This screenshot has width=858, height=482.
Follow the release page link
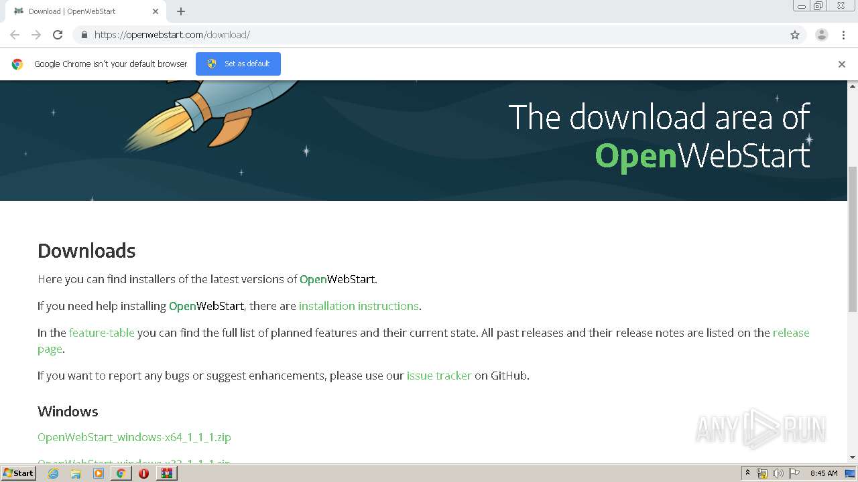(x=791, y=333)
